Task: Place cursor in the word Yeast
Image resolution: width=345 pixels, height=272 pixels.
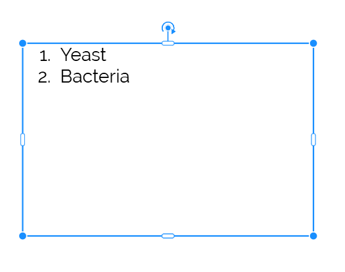Action: (83, 54)
